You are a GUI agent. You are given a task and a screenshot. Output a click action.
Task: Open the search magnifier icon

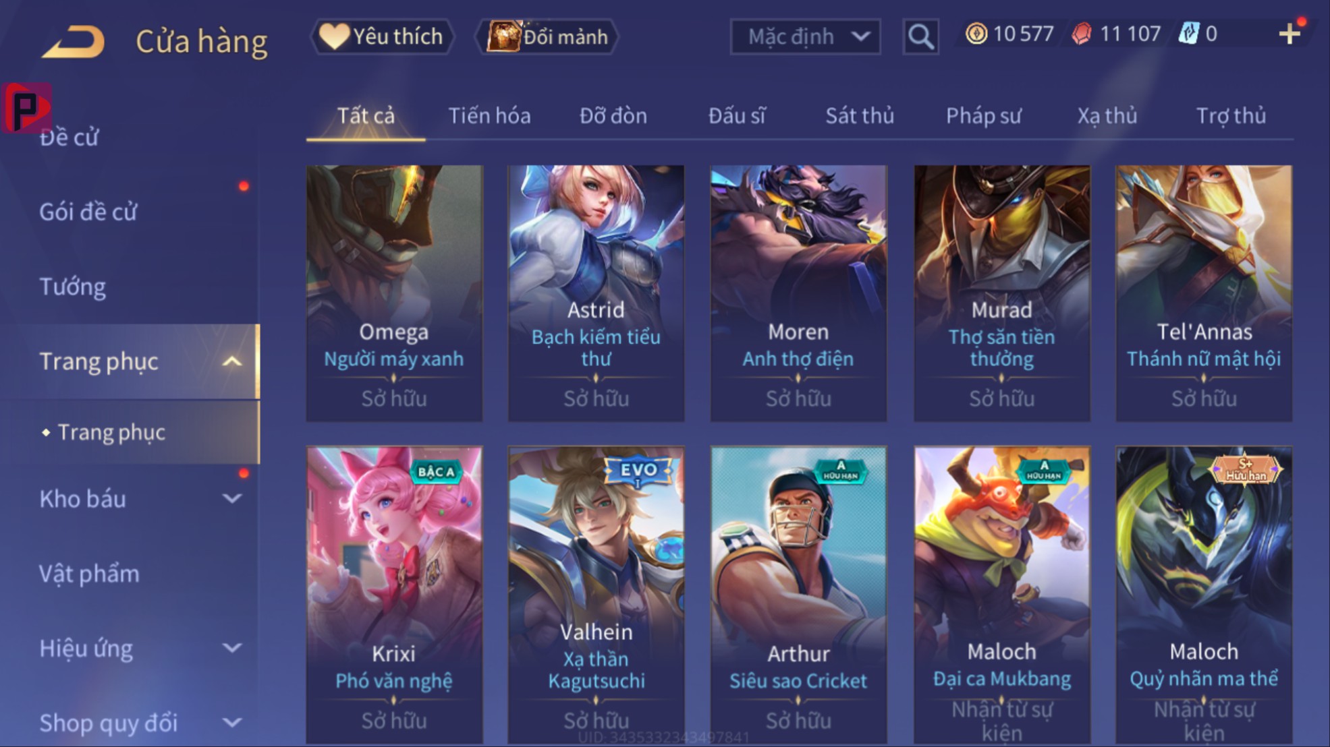(920, 36)
